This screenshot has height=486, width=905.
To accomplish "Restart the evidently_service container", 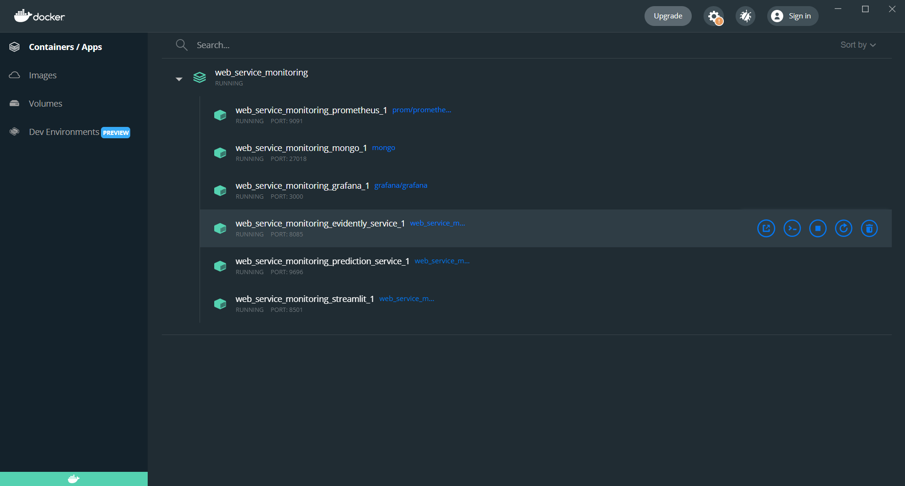I will (844, 228).
